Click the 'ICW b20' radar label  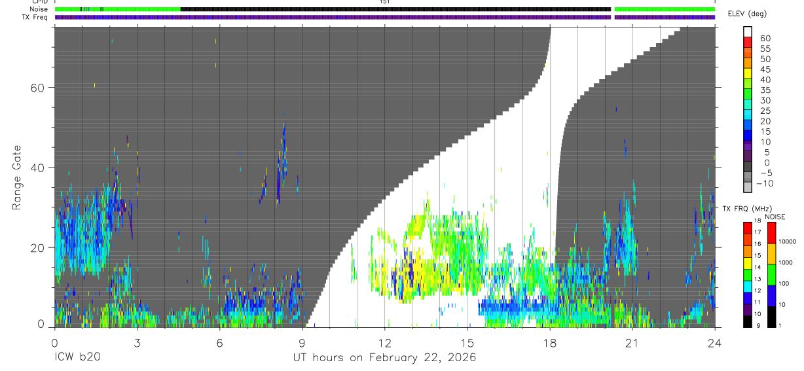click(78, 357)
